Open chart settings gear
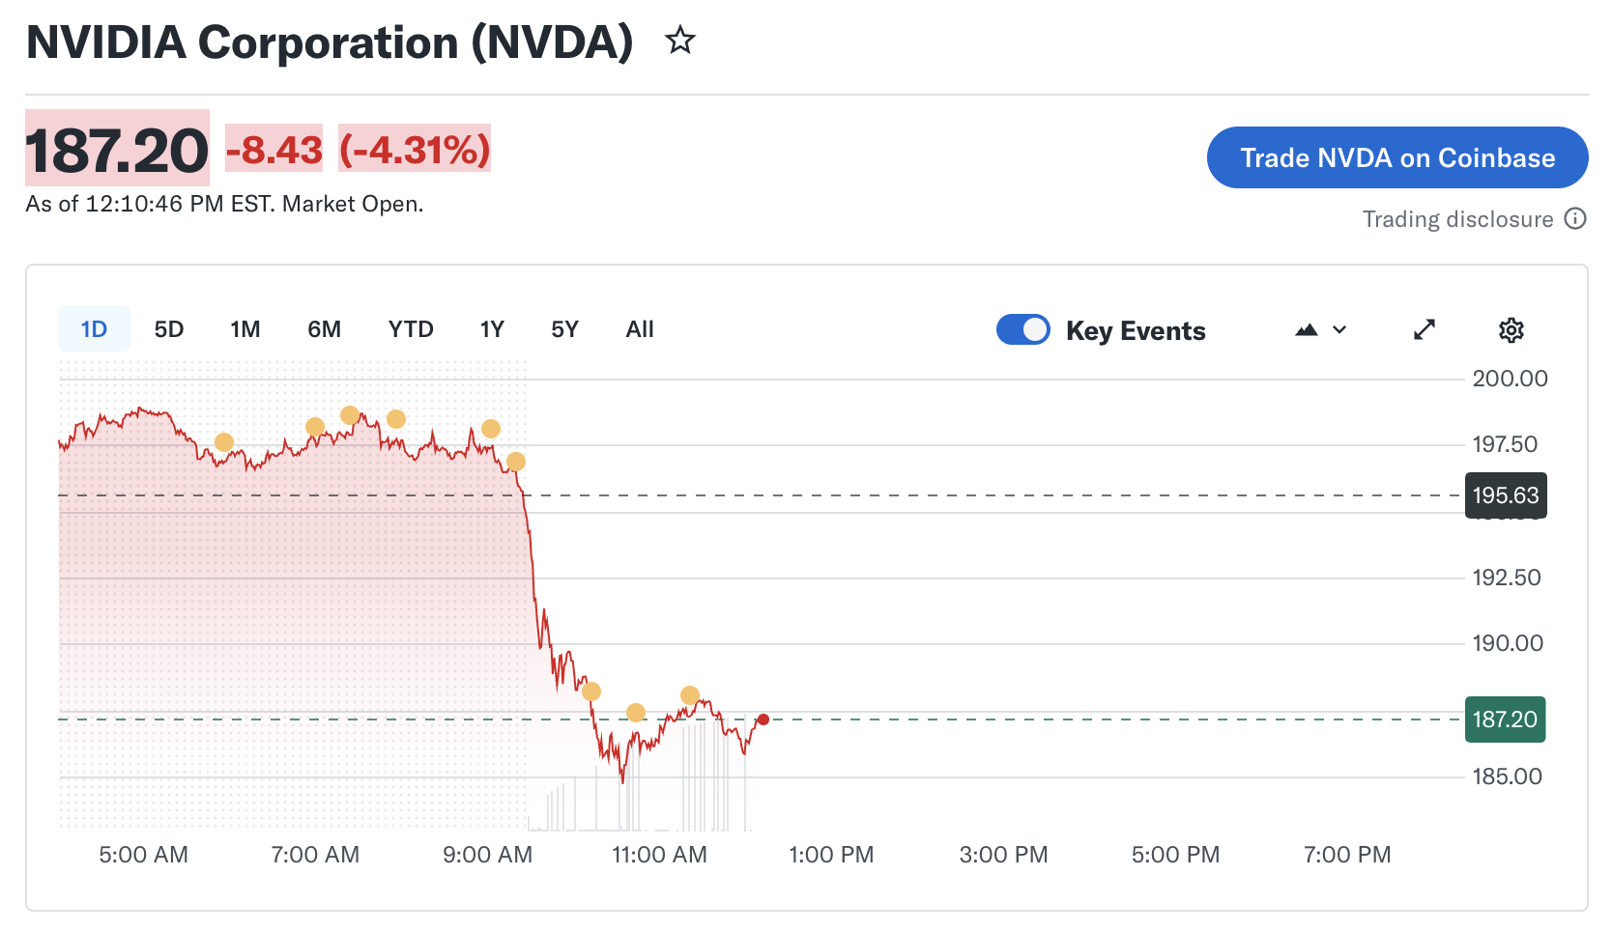The width and height of the screenshot is (1612, 931). coord(1511,330)
